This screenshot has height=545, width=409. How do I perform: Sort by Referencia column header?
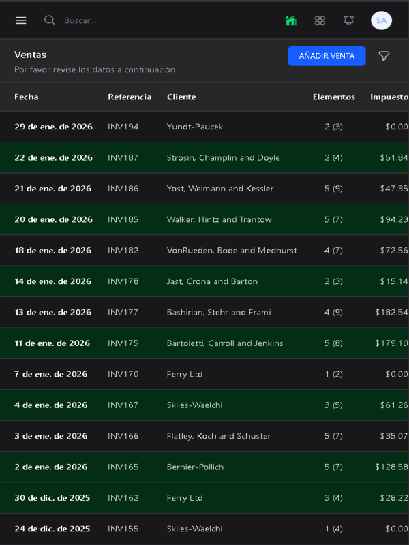130,97
